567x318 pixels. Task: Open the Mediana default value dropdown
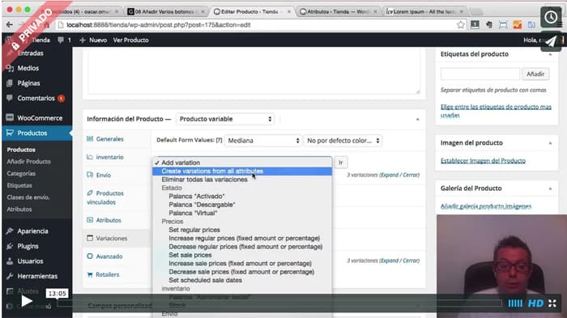click(263, 140)
